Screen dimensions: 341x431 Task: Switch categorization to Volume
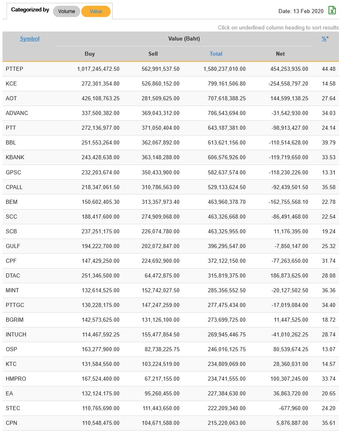click(x=66, y=11)
